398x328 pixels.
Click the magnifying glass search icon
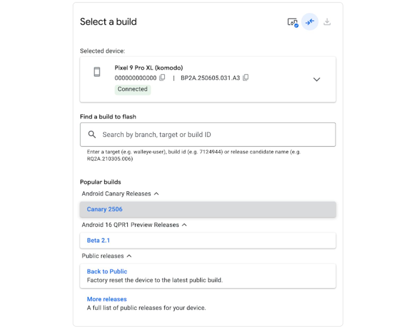pos(92,135)
